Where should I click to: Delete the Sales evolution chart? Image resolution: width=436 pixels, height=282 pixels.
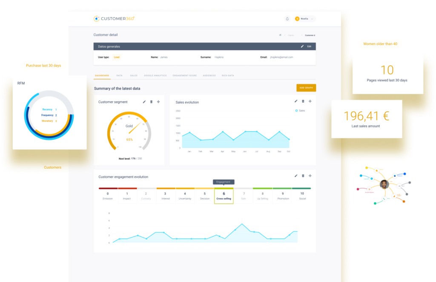click(x=303, y=101)
